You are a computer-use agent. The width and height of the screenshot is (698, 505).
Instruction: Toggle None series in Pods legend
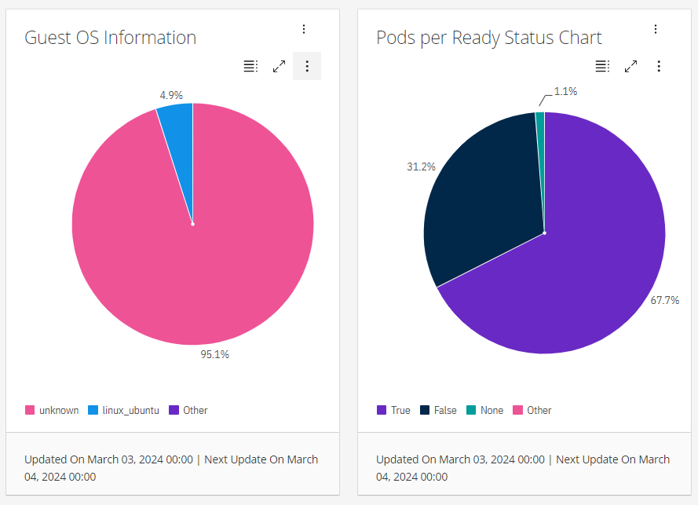(x=484, y=410)
